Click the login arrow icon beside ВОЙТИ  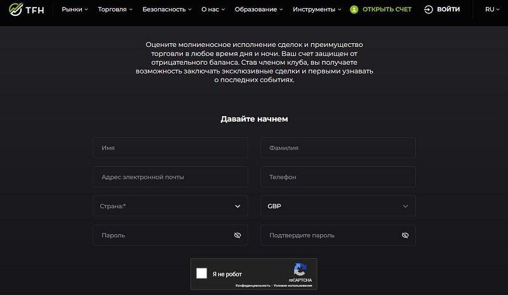pyautogui.click(x=428, y=10)
